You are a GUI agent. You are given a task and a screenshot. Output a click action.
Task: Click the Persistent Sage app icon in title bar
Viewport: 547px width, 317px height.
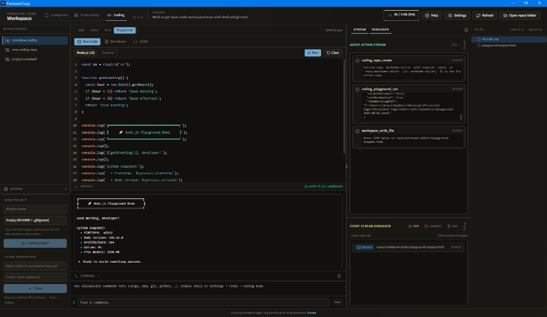click(x=3, y=3)
